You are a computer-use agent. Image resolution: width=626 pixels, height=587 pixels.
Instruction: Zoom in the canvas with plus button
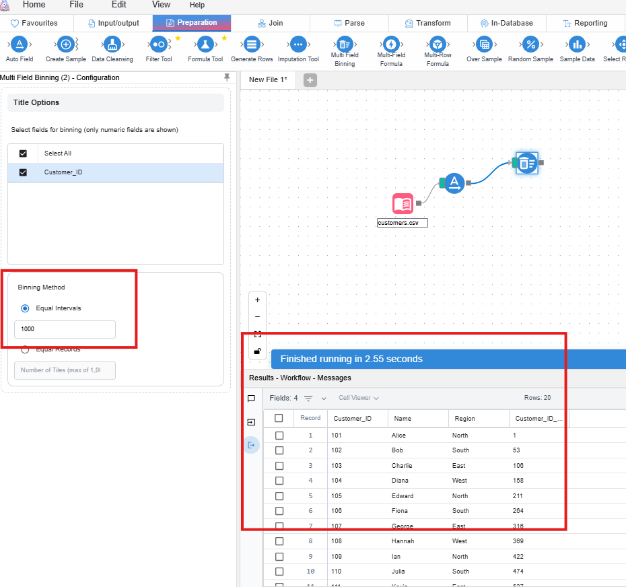coord(257,300)
